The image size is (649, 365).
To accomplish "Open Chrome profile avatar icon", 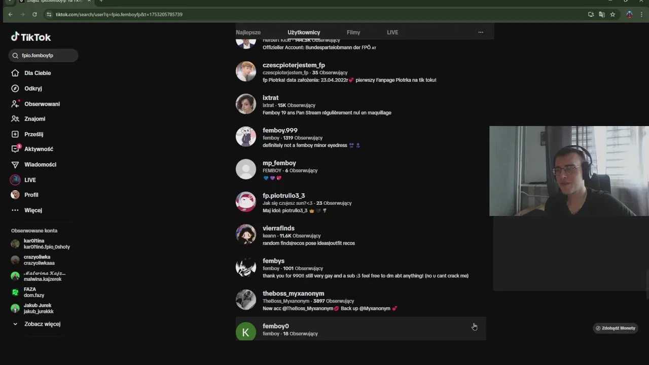I will coord(629,14).
